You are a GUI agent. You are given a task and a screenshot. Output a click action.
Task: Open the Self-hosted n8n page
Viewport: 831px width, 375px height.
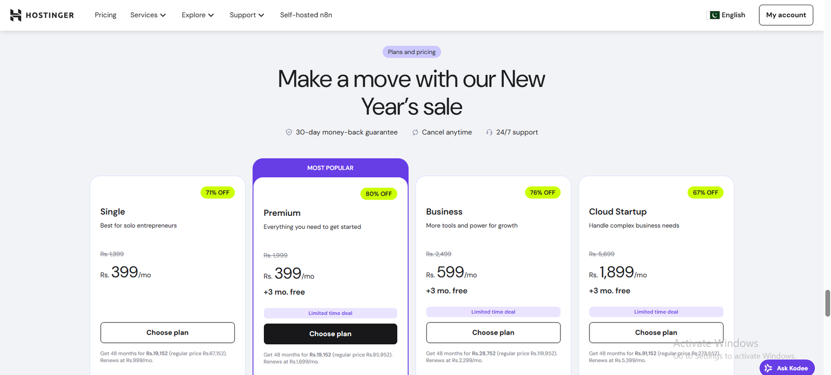point(306,15)
